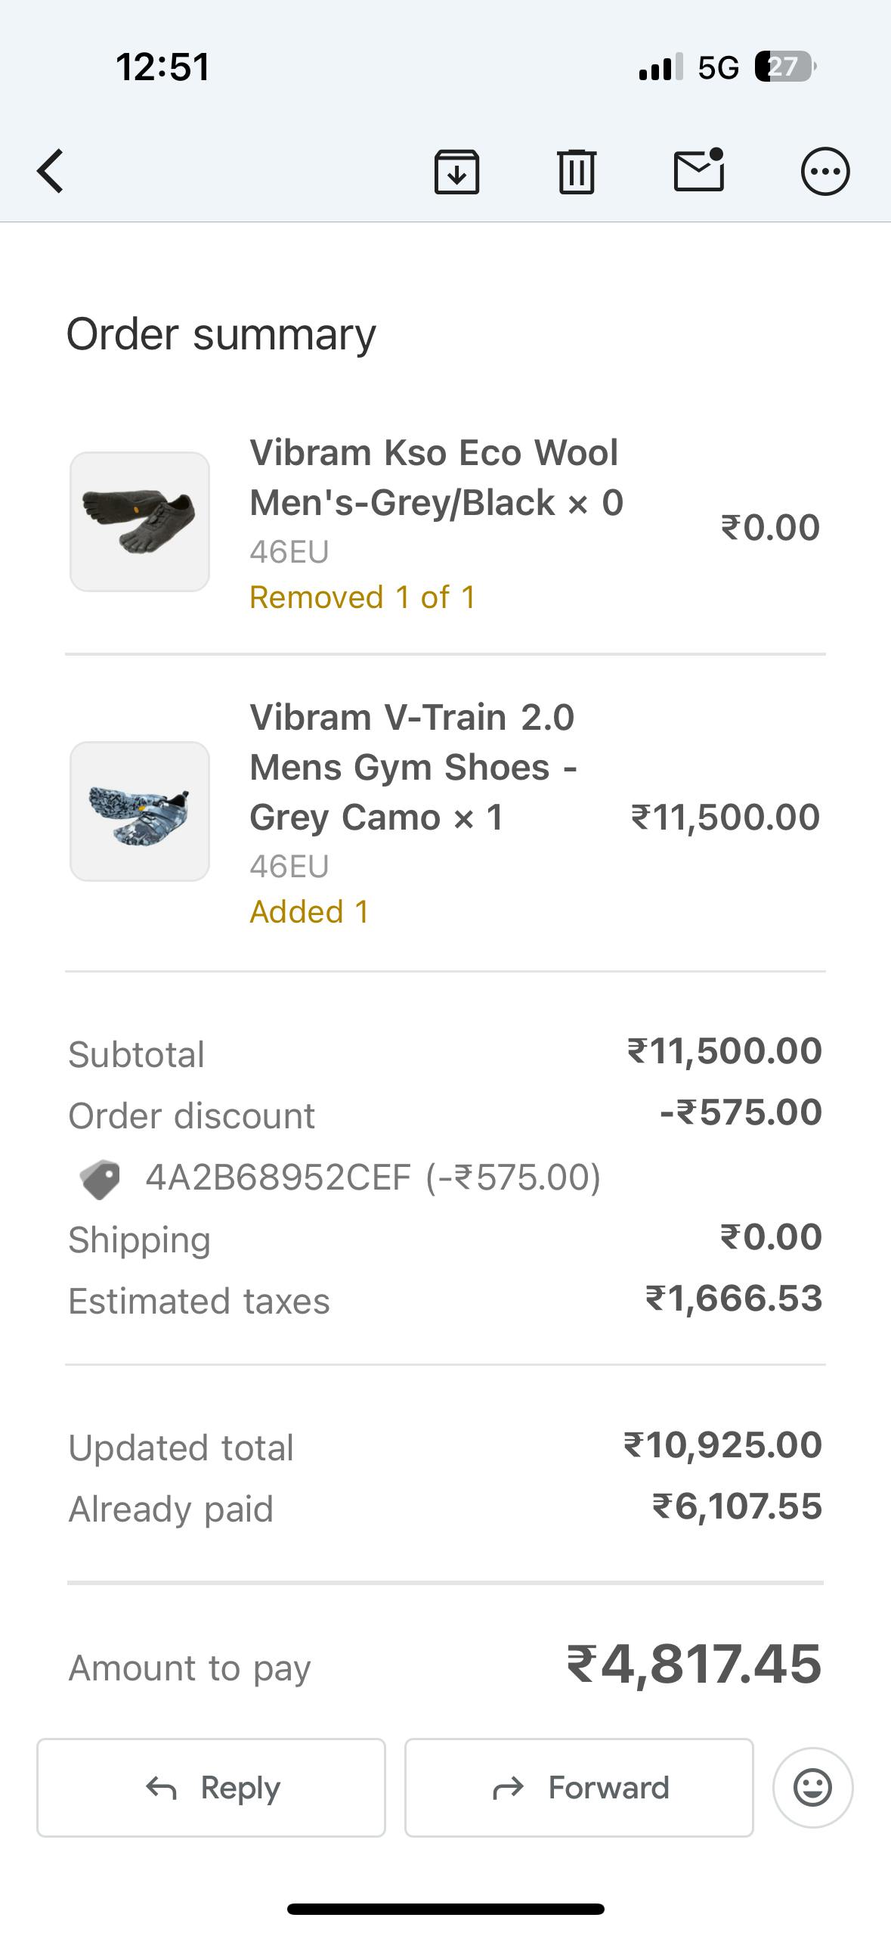Screen dimensions: 891x1933
Task: Tap the discount code tag icon
Action: click(x=101, y=1179)
